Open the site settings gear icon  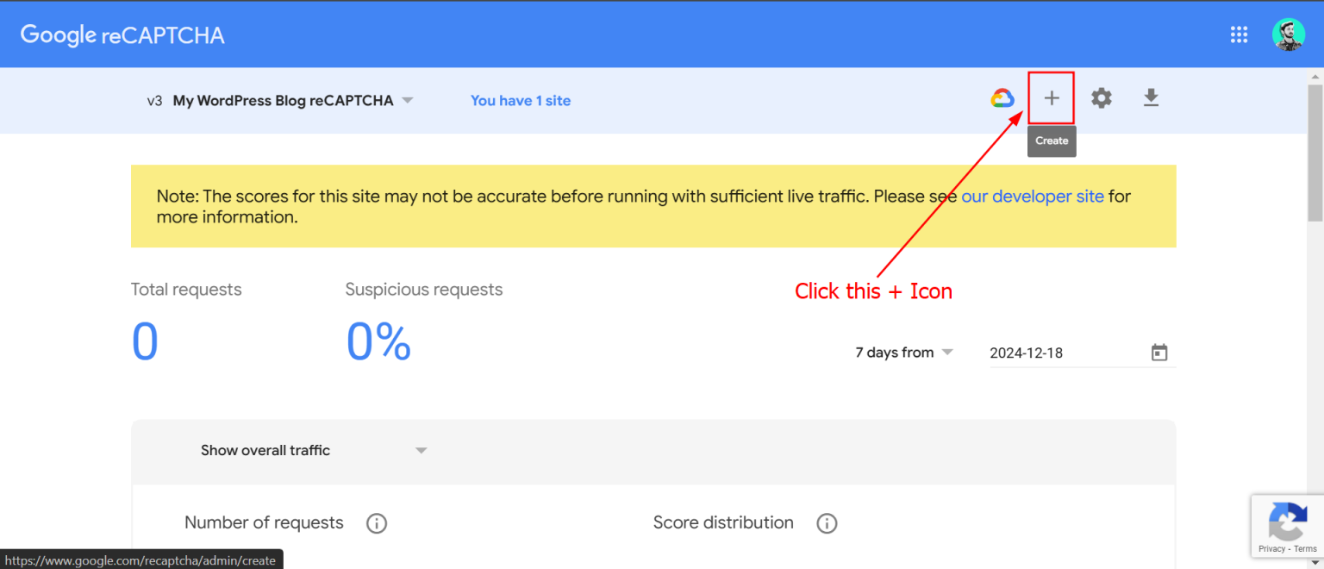1102,97
